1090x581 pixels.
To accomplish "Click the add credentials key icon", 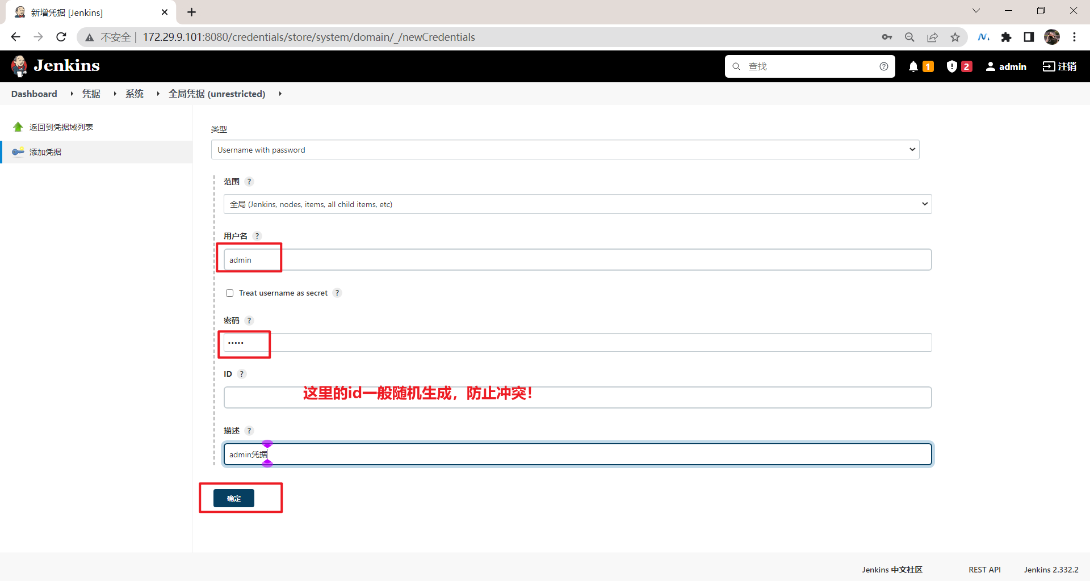I will pyautogui.click(x=18, y=151).
